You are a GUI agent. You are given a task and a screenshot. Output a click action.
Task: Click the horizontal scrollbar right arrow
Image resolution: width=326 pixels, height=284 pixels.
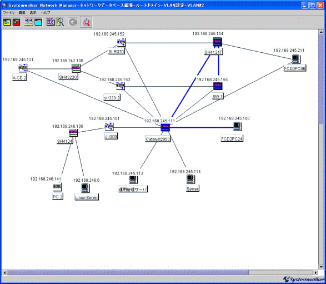click(x=315, y=272)
